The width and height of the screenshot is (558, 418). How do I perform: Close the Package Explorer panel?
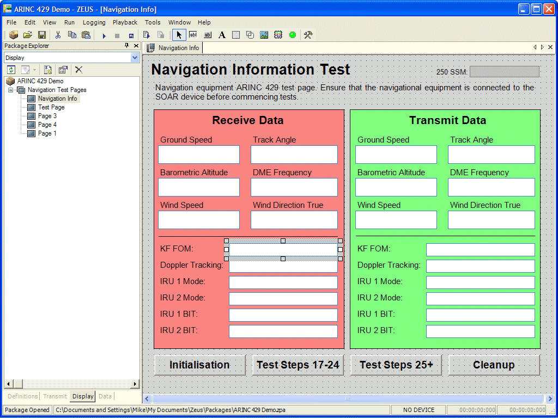136,46
